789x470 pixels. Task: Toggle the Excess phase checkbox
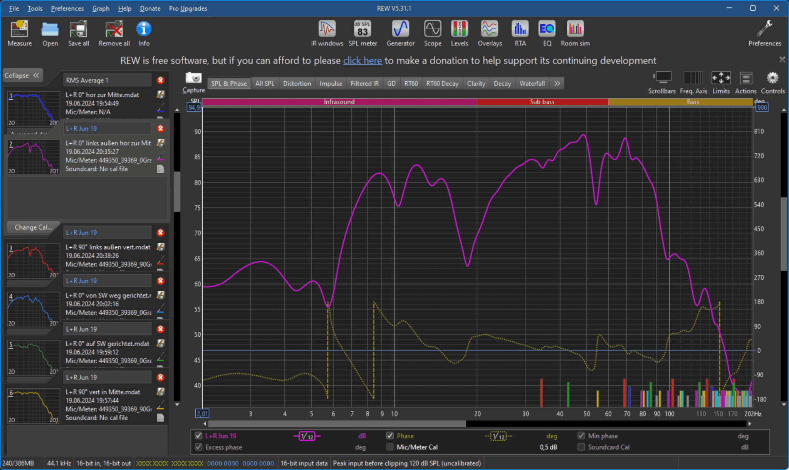point(198,447)
